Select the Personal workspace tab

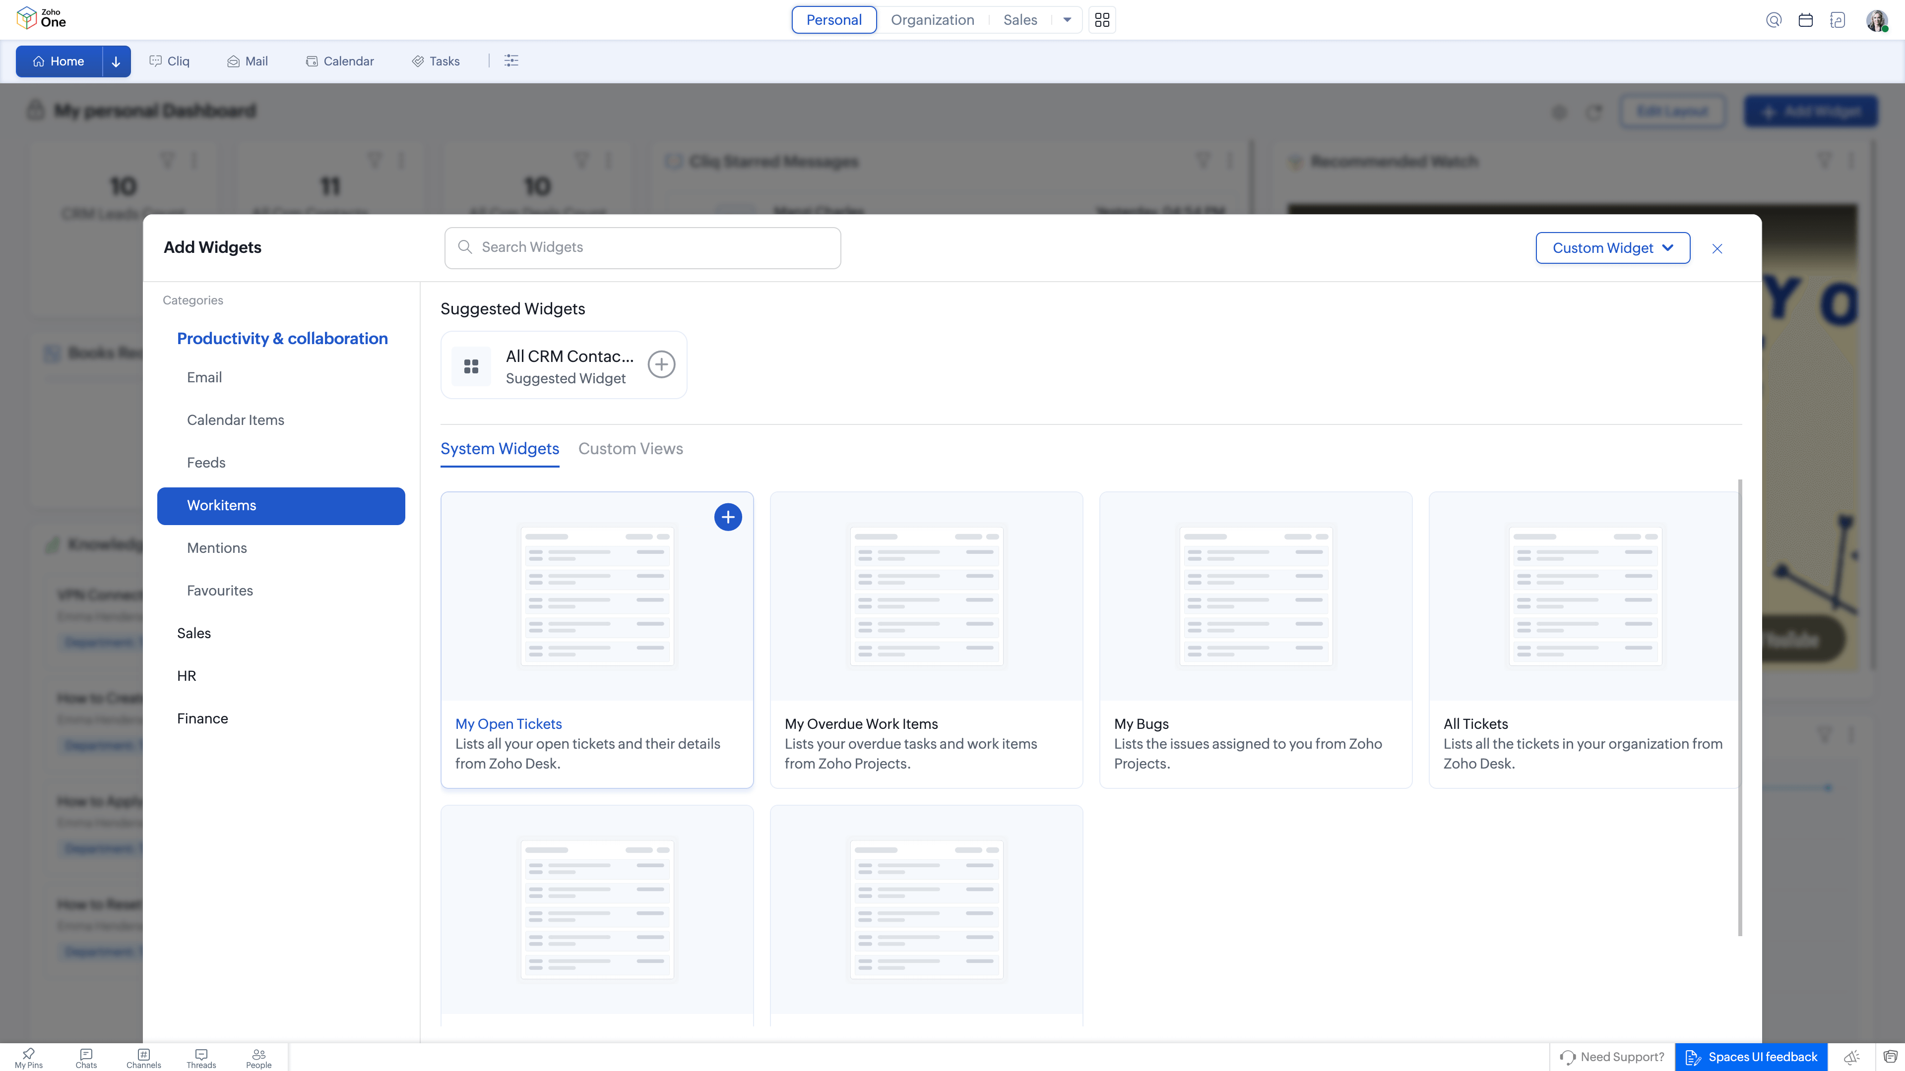[833, 20]
